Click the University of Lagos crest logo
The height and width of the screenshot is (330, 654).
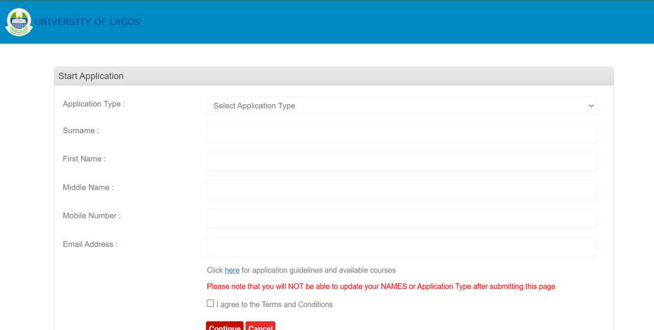19,22
